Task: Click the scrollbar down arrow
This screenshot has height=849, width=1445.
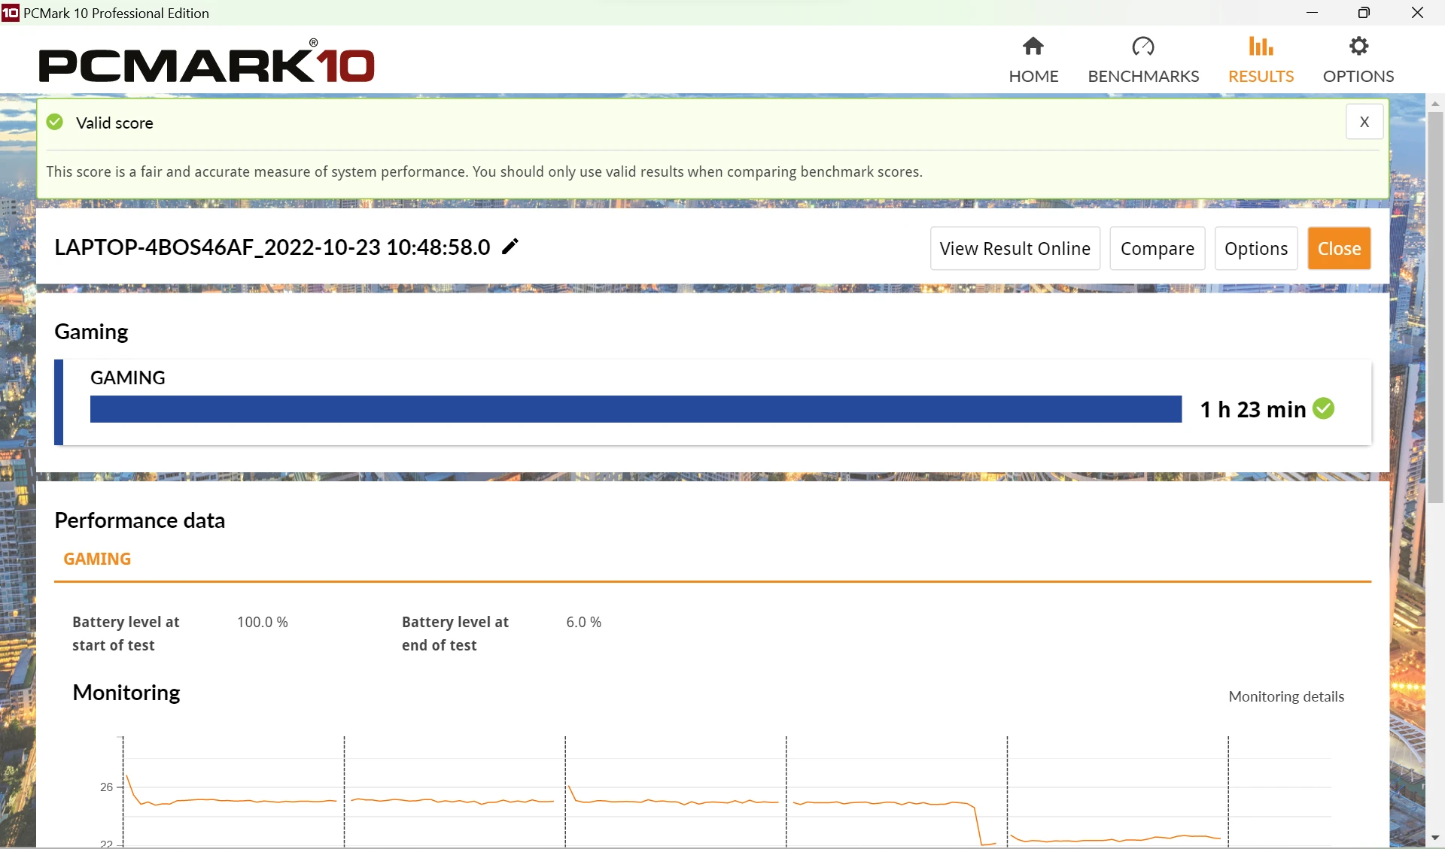Action: pos(1435,837)
